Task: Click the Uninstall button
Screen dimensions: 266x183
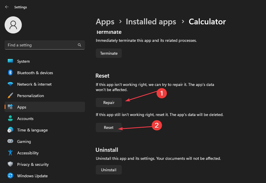Action: [x=109, y=170]
